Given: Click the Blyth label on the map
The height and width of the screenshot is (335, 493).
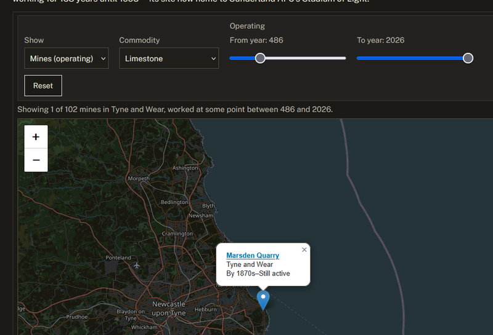Looking at the screenshot, I should point(208,206).
